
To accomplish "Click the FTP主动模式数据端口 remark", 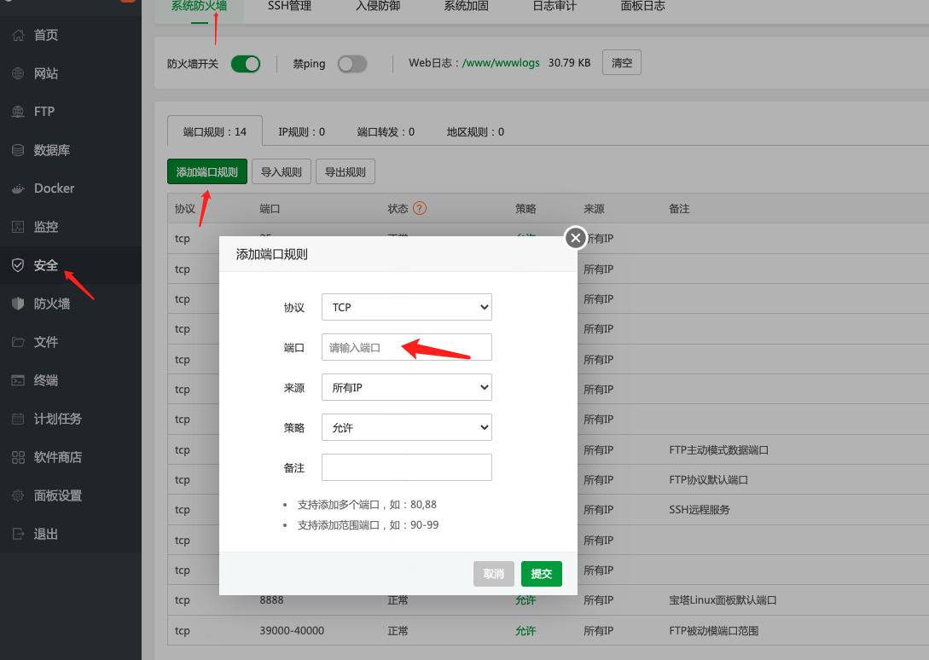I will click(718, 449).
